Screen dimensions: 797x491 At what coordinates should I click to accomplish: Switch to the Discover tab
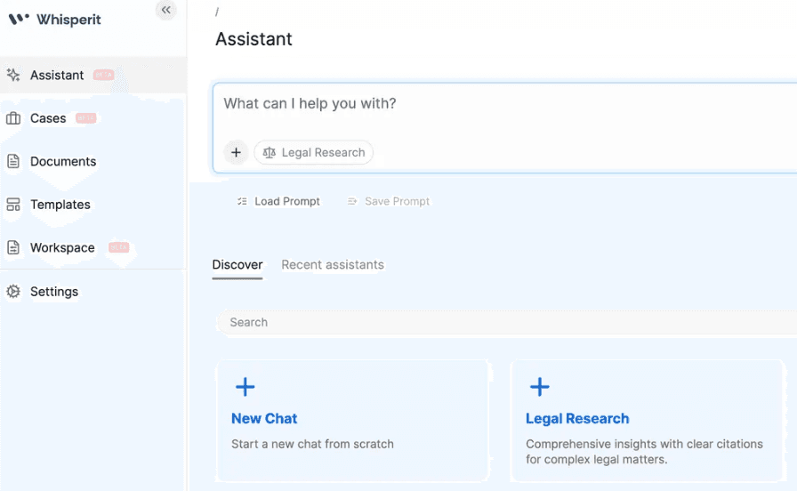(237, 265)
